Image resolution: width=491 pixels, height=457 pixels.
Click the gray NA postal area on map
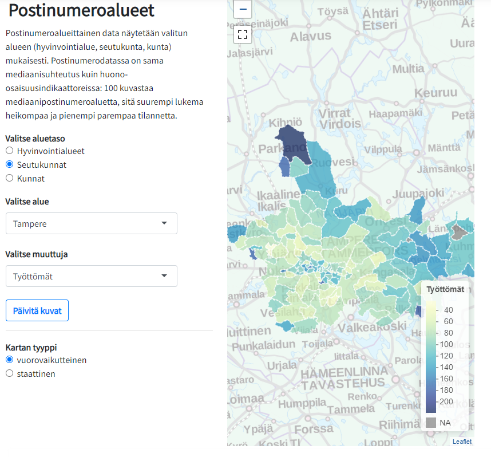click(x=458, y=232)
